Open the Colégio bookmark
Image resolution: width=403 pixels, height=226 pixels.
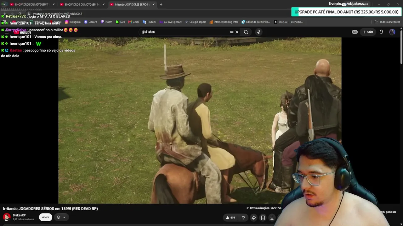coord(195,22)
